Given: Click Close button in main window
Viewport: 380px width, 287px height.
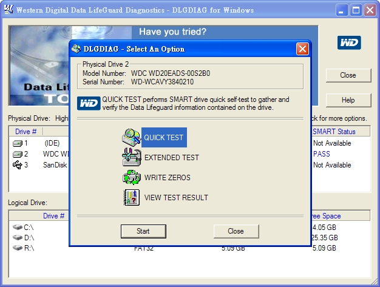Looking at the screenshot, I should [348, 75].
